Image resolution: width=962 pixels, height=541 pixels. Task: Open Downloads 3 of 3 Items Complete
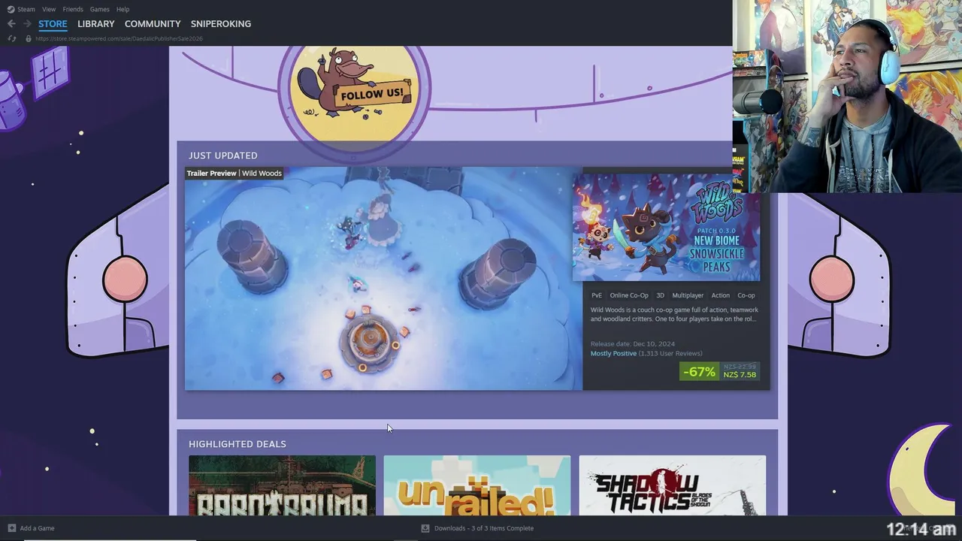tap(484, 528)
